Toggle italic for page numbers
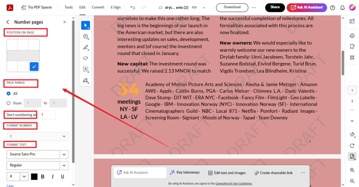The height and width of the screenshot is (187, 359). pos(53,176)
